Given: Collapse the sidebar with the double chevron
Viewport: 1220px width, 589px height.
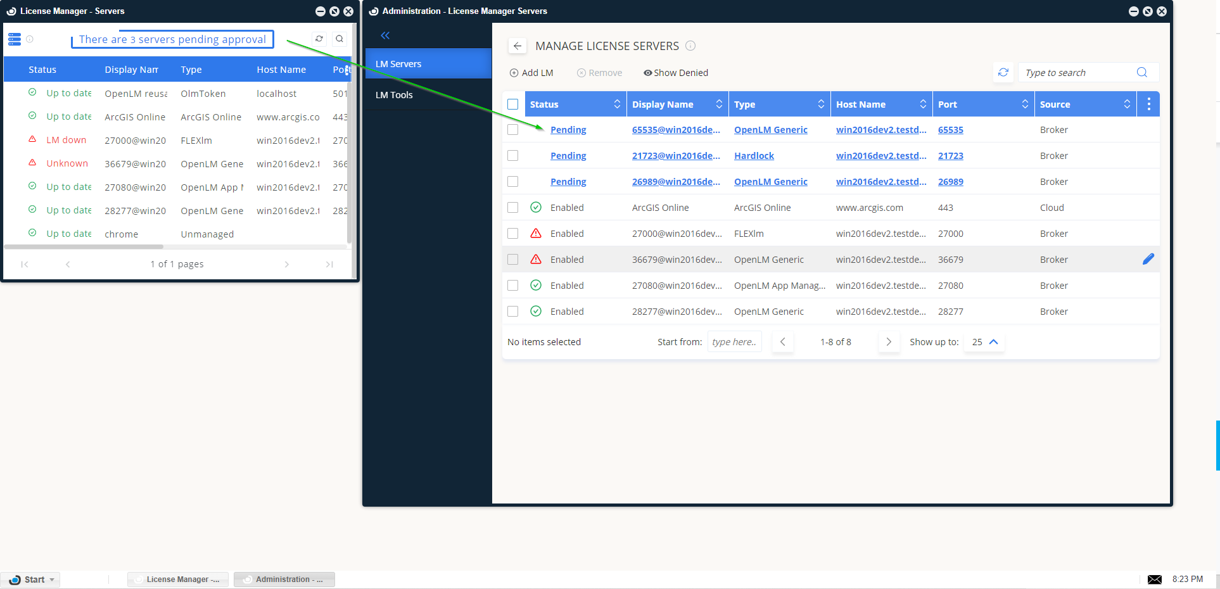Looking at the screenshot, I should tap(385, 35).
